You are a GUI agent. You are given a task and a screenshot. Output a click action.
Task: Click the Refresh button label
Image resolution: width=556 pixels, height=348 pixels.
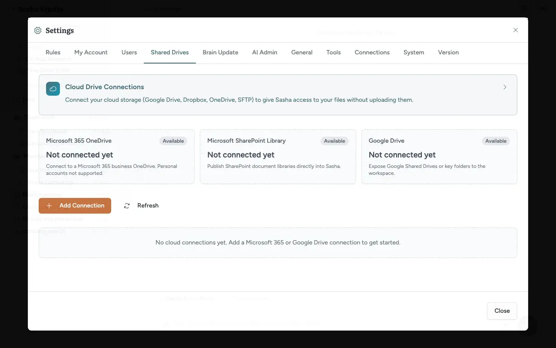148,206
